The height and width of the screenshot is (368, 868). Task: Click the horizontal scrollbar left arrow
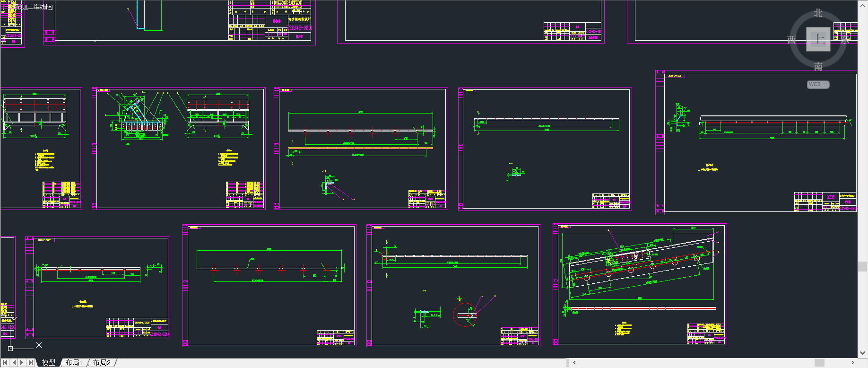(574, 363)
